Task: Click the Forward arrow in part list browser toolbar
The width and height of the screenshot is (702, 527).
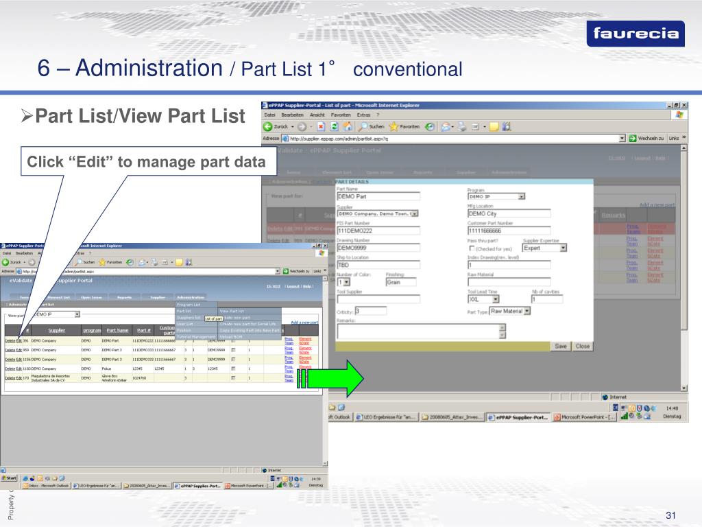Action: pos(32,262)
